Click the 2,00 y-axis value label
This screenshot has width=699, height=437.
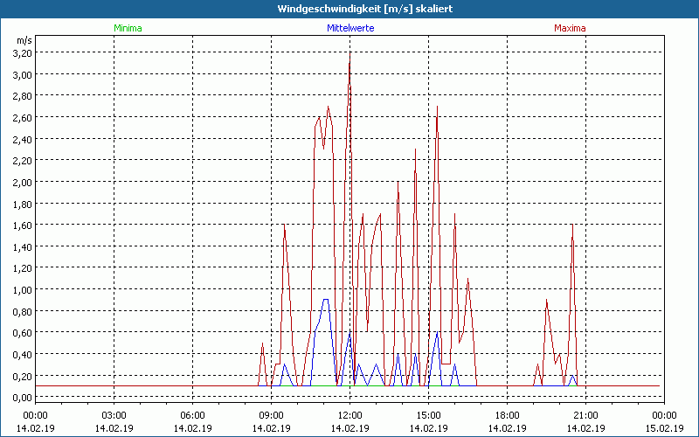[x=22, y=182]
